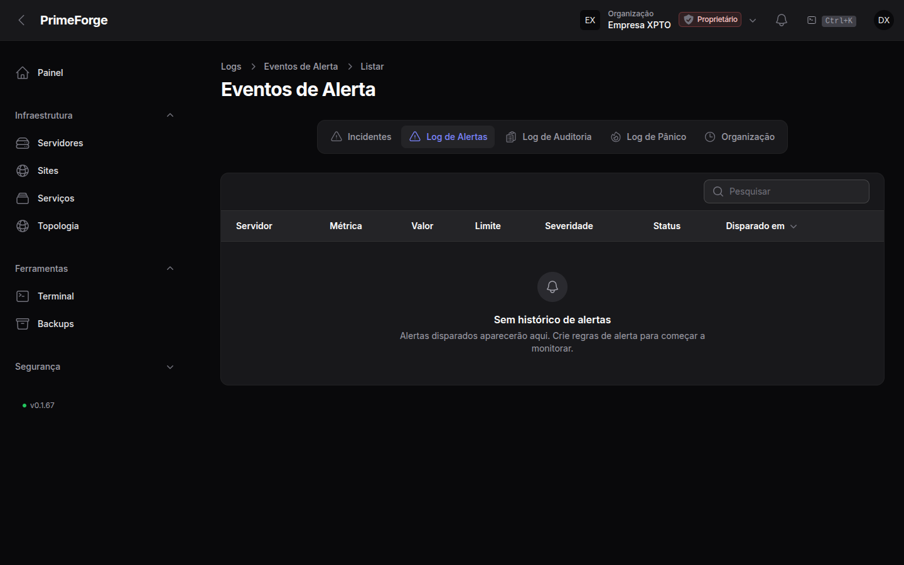Open the Ctrl+K command palette shortcut

click(x=839, y=21)
